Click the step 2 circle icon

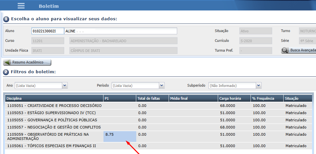point(6,72)
